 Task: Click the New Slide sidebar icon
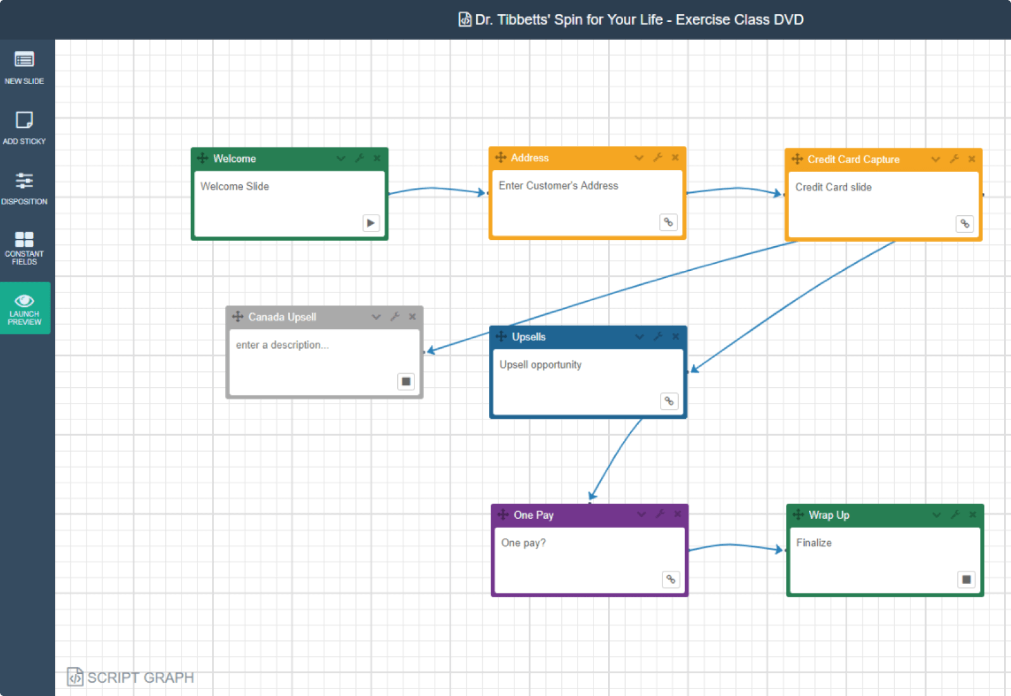[24, 67]
